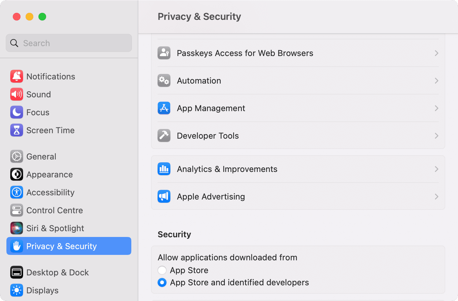Select the App Store radio button
This screenshot has height=301, width=458.
162,270
